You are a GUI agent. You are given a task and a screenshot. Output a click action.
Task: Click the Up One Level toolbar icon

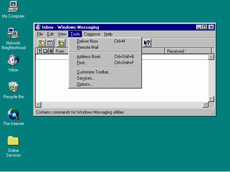42,43
